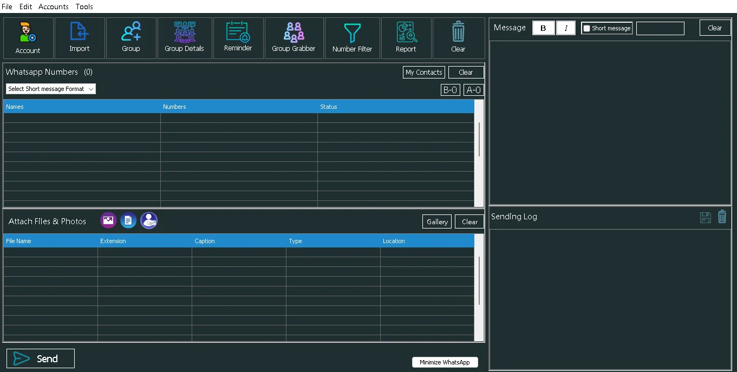Image resolution: width=737 pixels, height=372 pixels.
Task: Save the sending log with the floppy icon
Action: (x=706, y=217)
